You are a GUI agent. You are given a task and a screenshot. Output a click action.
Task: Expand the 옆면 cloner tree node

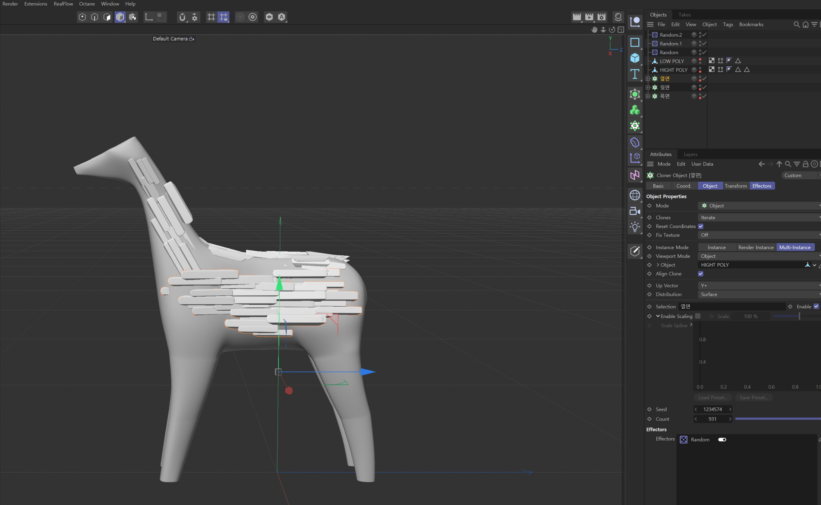(x=648, y=78)
